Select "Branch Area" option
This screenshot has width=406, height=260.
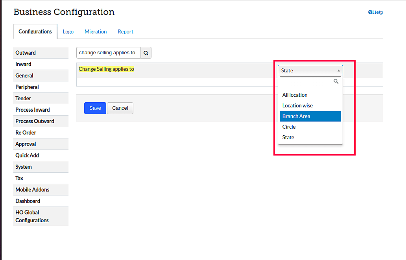[296, 116]
